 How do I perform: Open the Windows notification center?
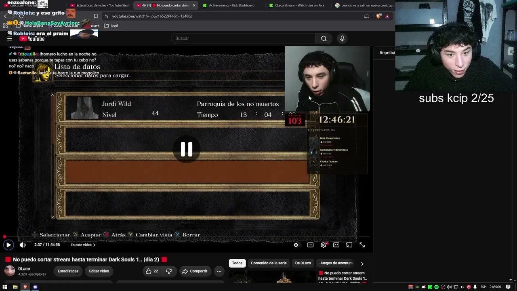(508, 287)
